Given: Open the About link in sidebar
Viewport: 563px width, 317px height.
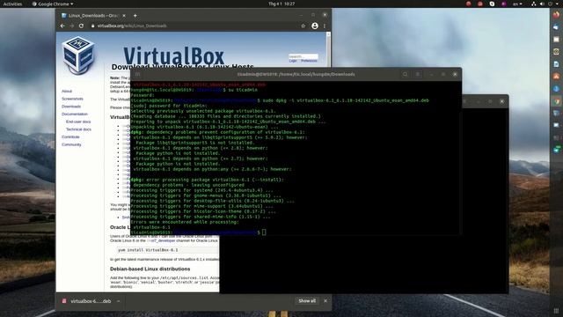Looking at the screenshot, I should click(x=67, y=92).
